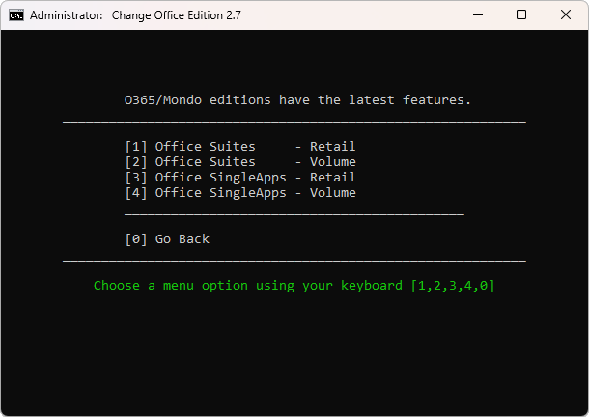Minimize the Change Office Edition window
Viewport: 589px width, 417px height.
(477, 15)
